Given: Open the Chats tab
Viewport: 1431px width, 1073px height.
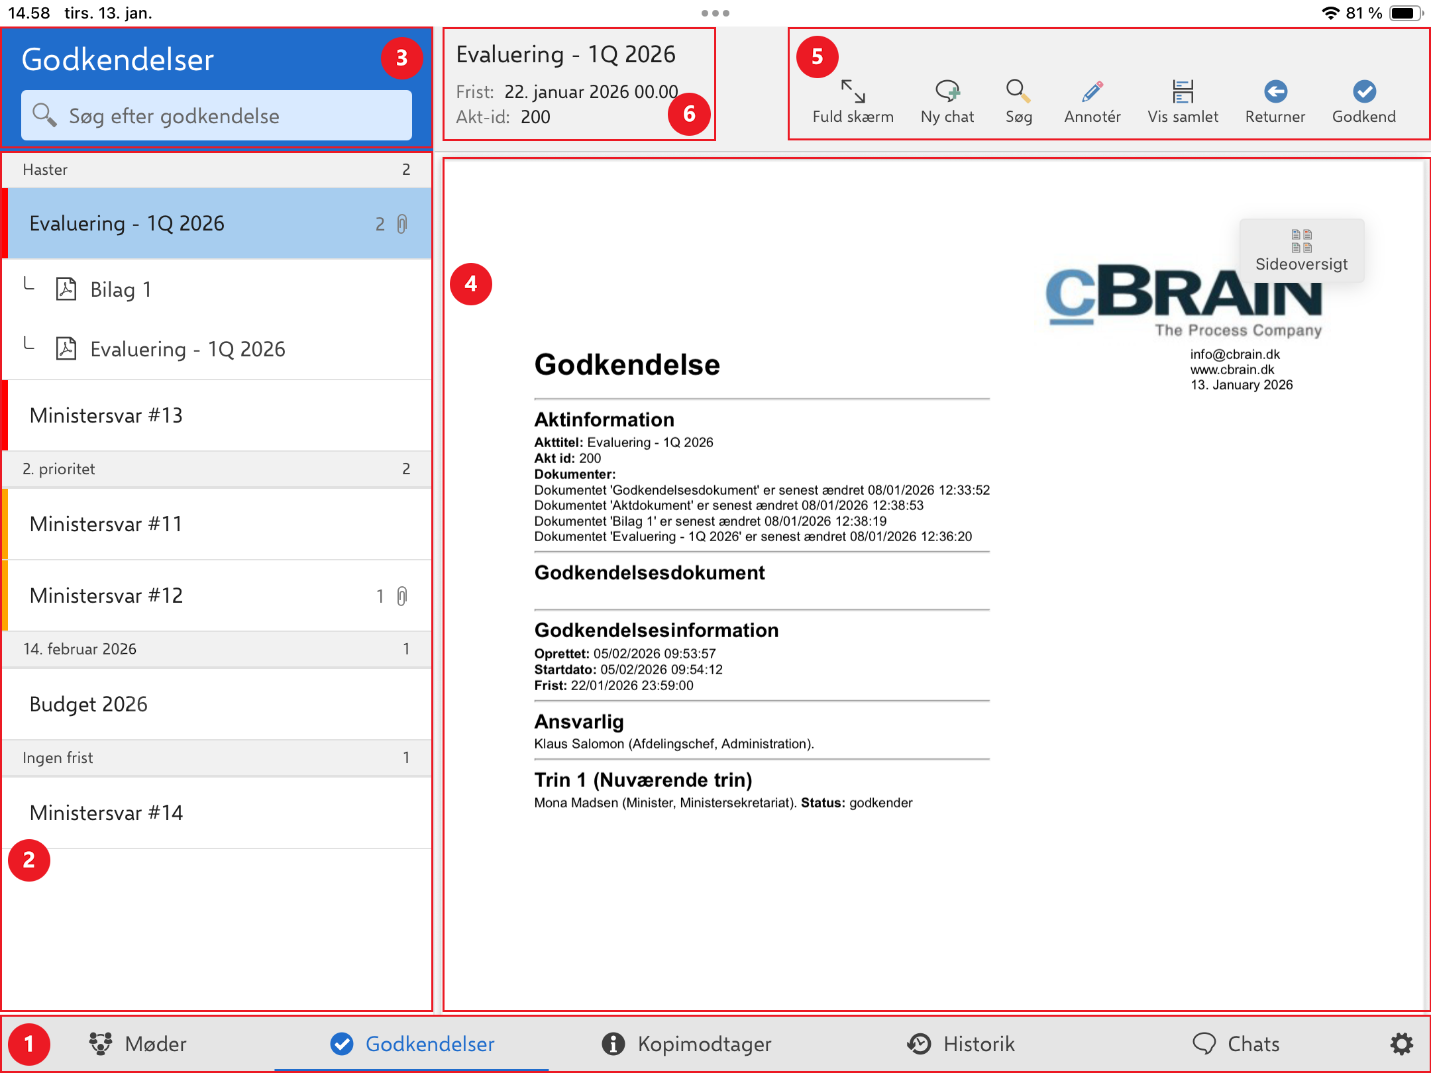Looking at the screenshot, I should pyautogui.click(x=1236, y=1044).
